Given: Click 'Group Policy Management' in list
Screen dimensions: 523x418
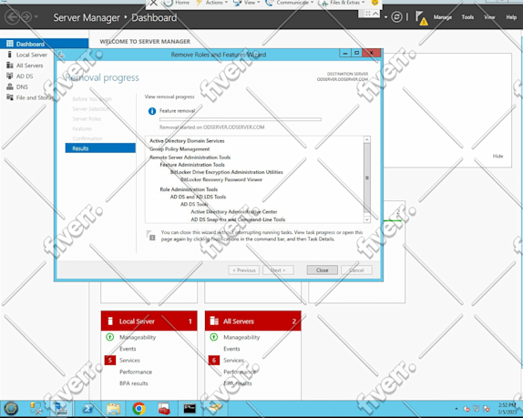Looking at the screenshot, I should pyautogui.click(x=179, y=149).
